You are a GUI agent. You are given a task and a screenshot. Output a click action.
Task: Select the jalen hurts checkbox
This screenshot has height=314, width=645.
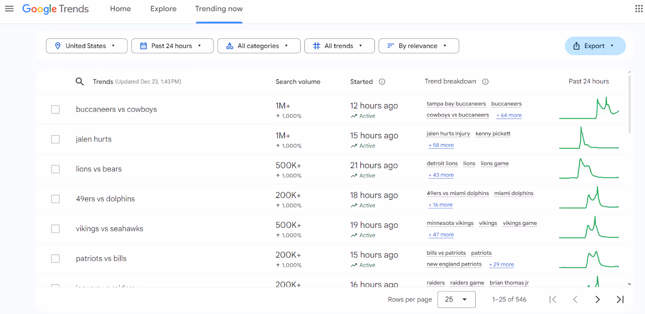pos(56,139)
